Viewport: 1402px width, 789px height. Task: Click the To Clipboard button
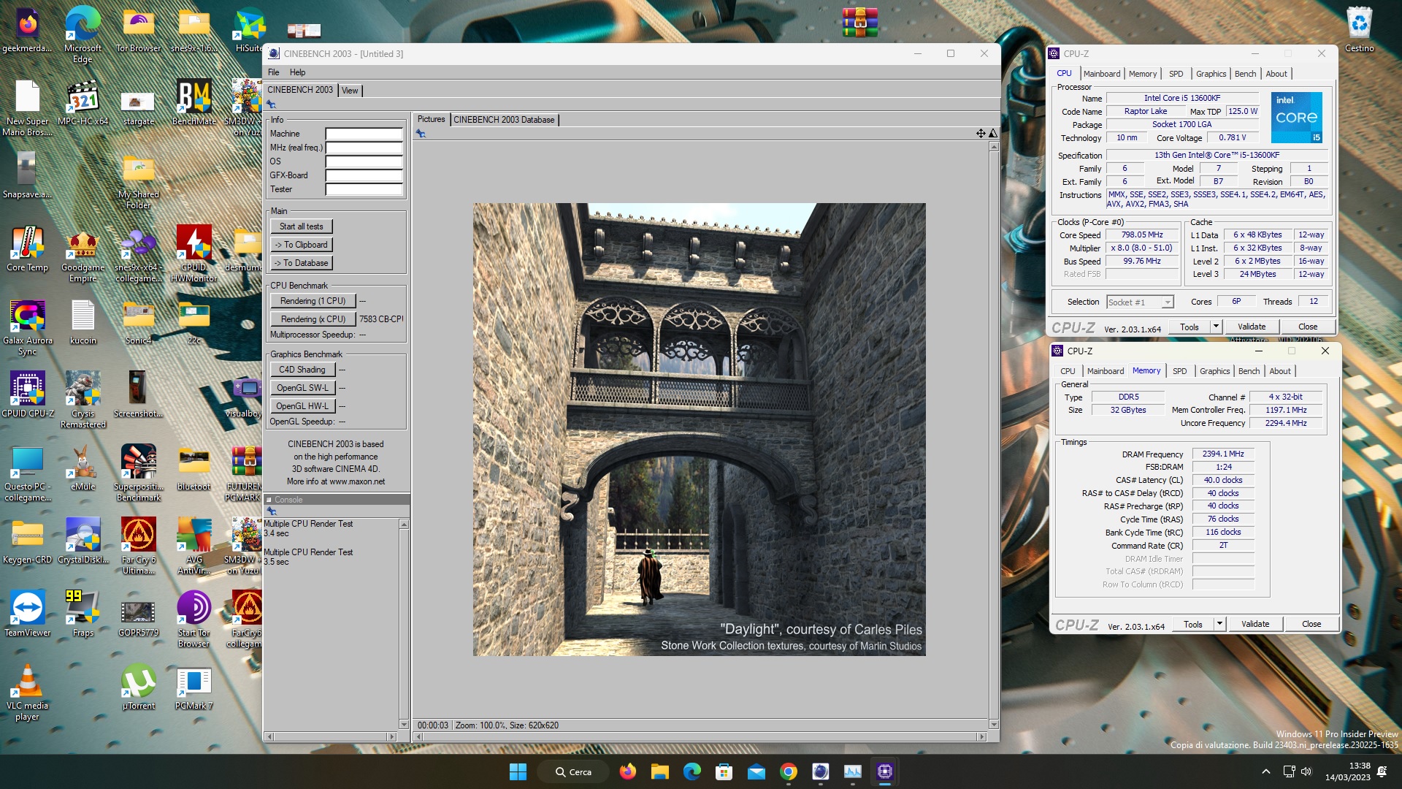(301, 245)
